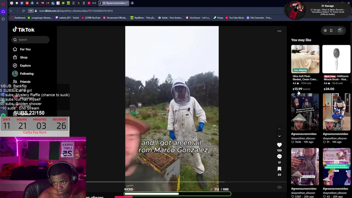Viewport: 352px width, 198px height.
Task: Open the (2299) YouTube bookmark
Action: point(91,18)
